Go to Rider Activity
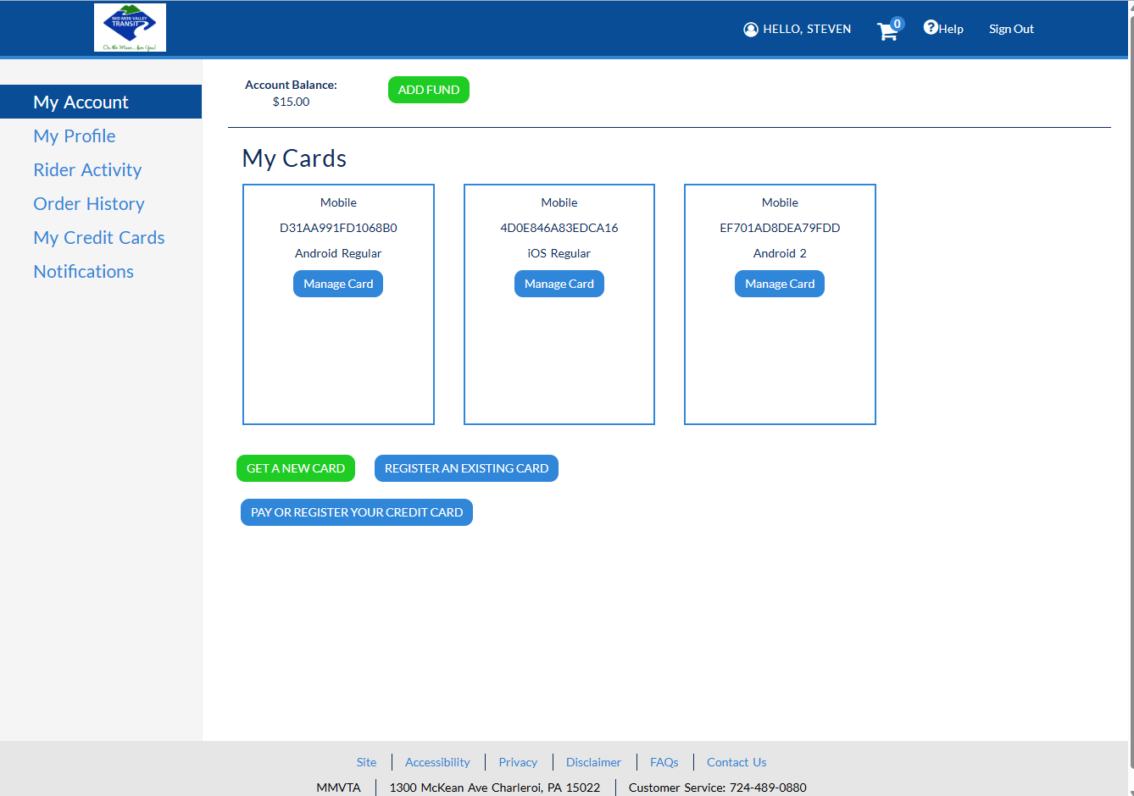This screenshot has height=796, width=1134. click(87, 170)
